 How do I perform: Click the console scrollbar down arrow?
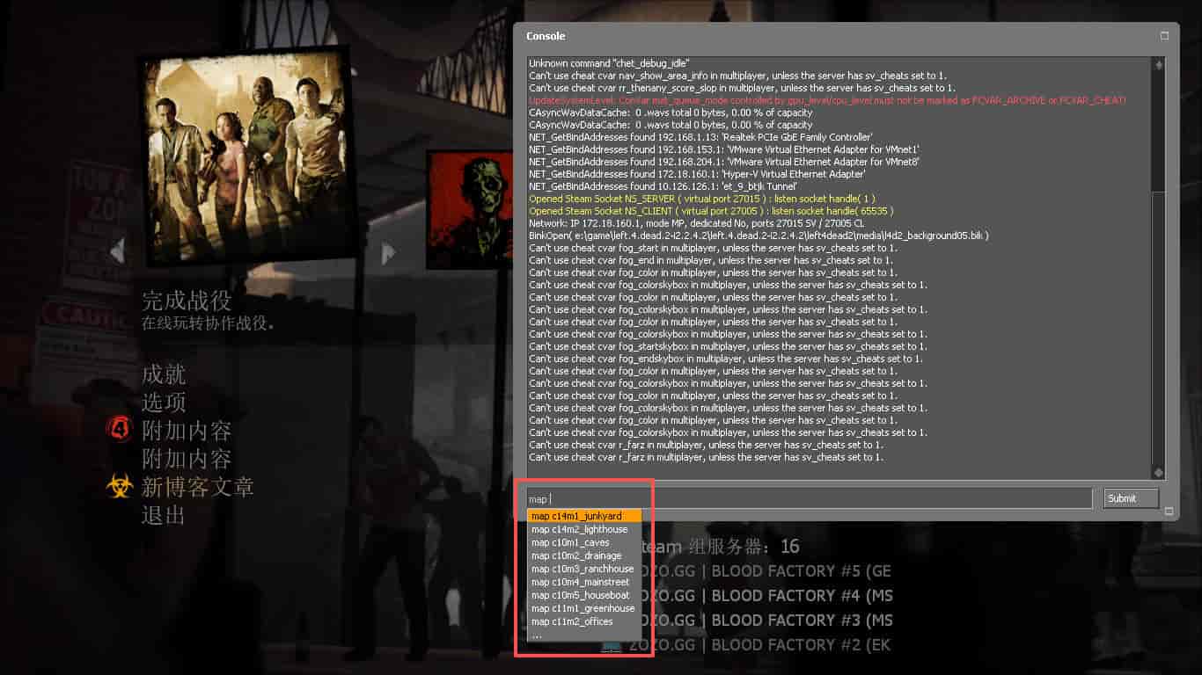[x=1159, y=473]
